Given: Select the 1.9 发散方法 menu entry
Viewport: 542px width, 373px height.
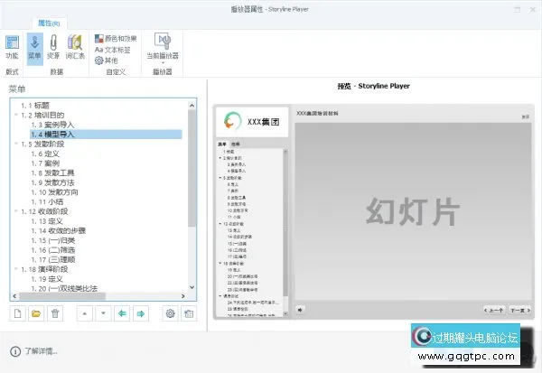Looking at the screenshot, I should click(52, 182).
